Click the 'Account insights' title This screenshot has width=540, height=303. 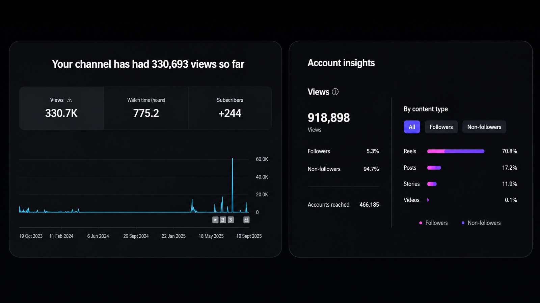341,63
